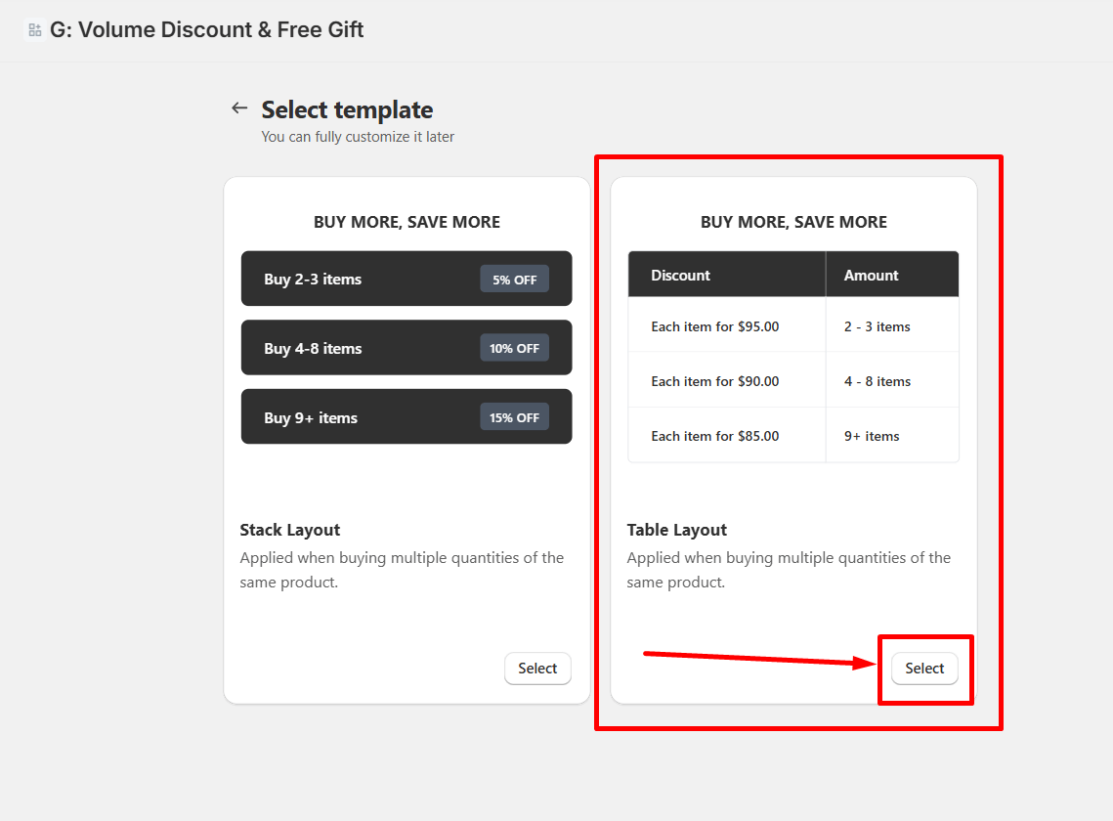The image size is (1113, 821).
Task: Click the app icon beside the page title
Action: pos(34,29)
